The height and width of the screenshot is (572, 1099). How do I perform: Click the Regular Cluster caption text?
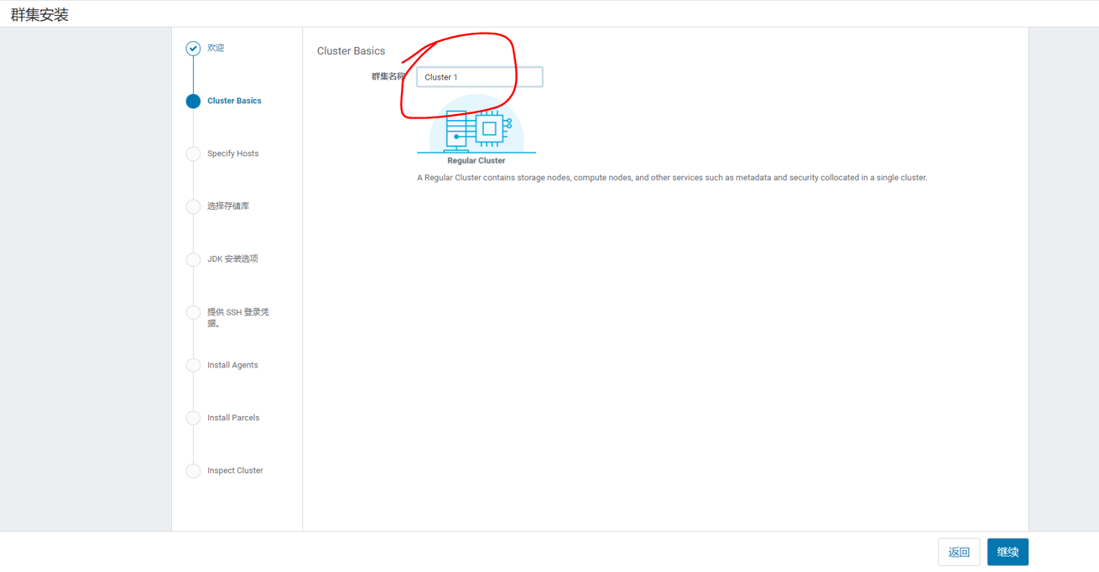point(477,160)
